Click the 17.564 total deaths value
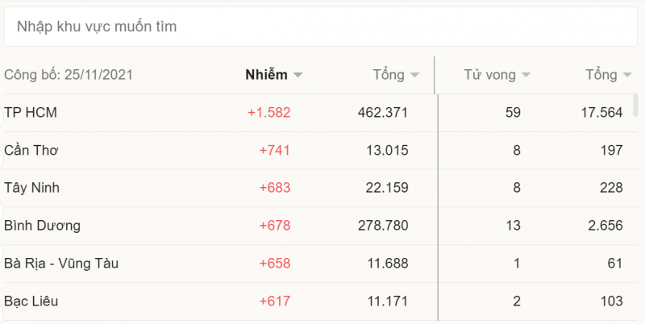Viewport: 645px width, 324px height. click(601, 113)
